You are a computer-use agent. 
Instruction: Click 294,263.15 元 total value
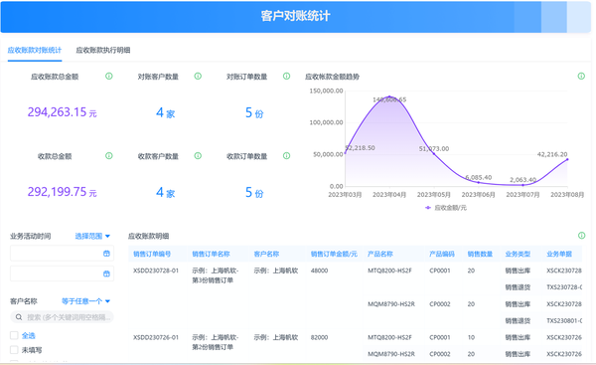click(62, 112)
